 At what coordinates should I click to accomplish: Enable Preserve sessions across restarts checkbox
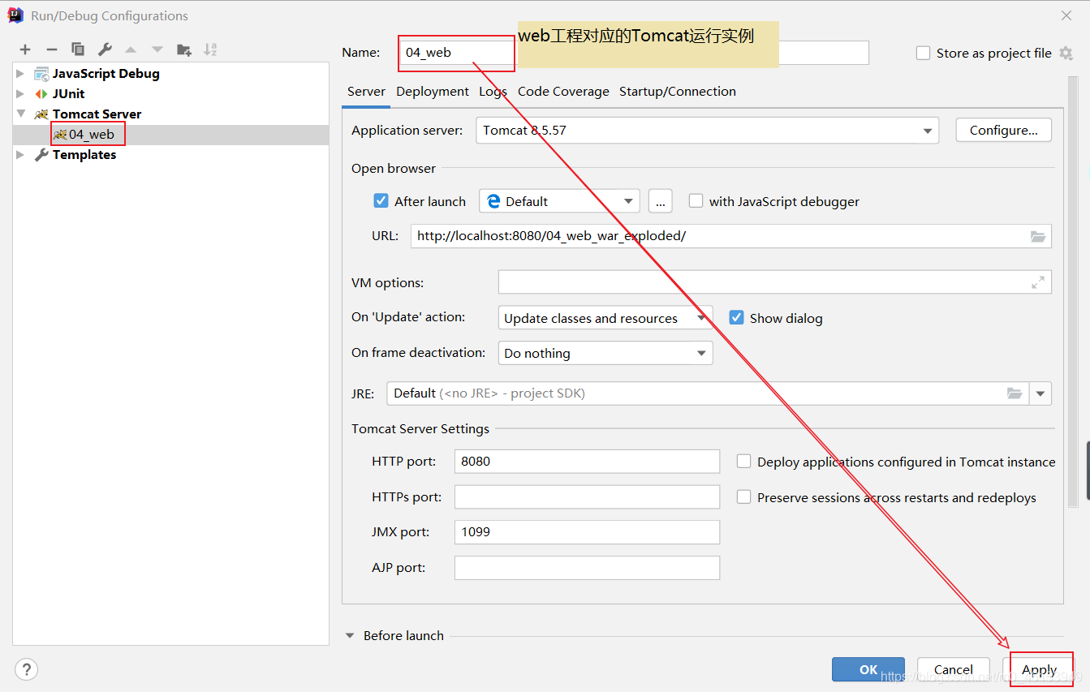click(x=743, y=496)
